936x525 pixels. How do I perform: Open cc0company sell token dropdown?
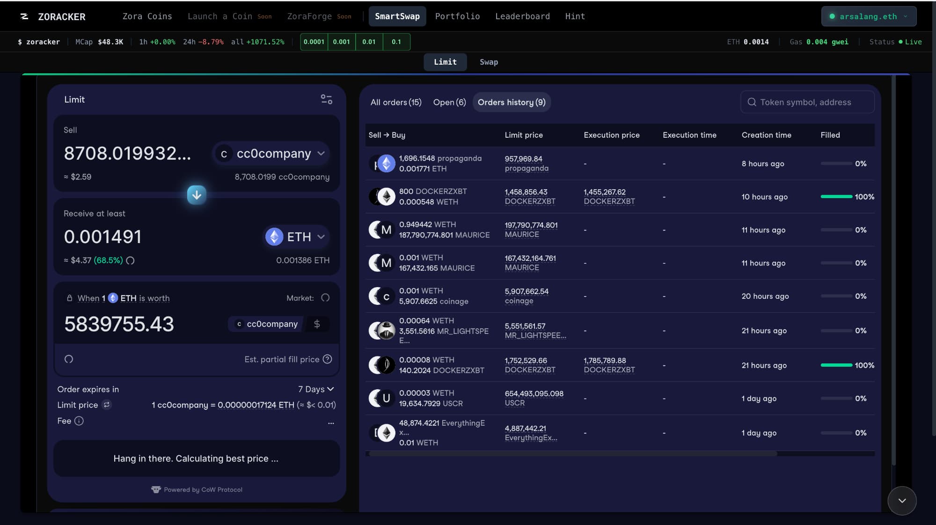pyautogui.click(x=271, y=154)
